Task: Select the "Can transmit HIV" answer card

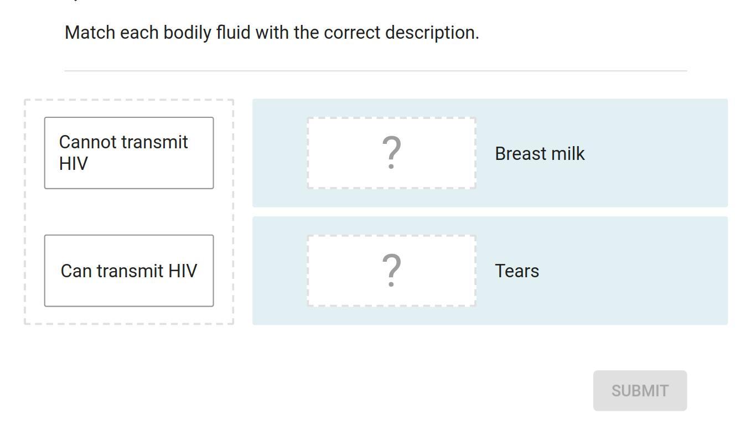Action: 129,271
